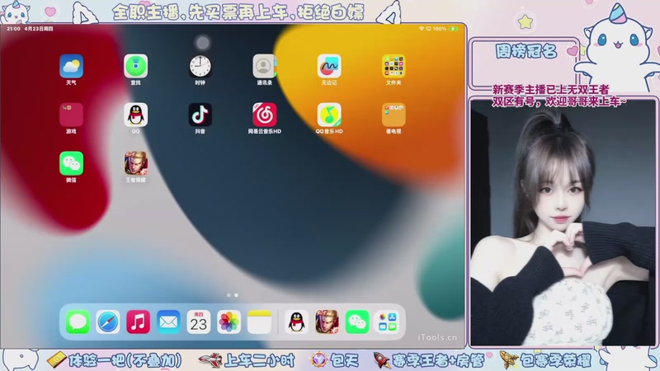Click the 包天 gift label
This screenshot has height=371, width=660.
tap(345, 360)
